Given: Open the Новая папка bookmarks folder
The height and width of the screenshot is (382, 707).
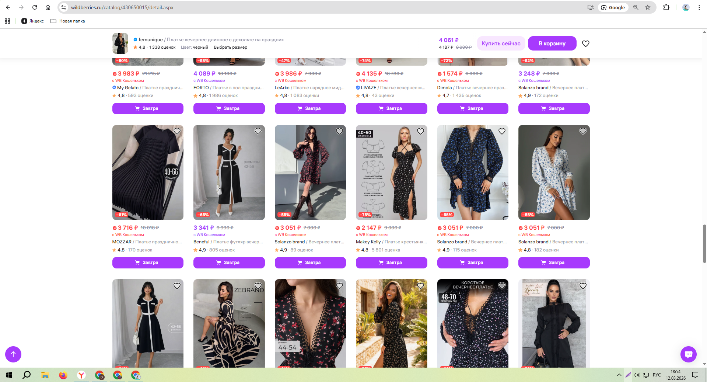Looking at the screenshot, I should (68, 21).
